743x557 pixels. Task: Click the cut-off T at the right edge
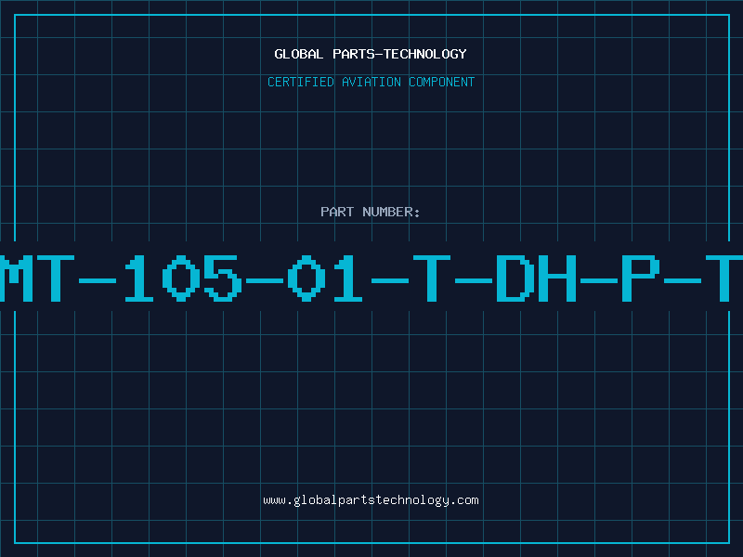(724, 278)
